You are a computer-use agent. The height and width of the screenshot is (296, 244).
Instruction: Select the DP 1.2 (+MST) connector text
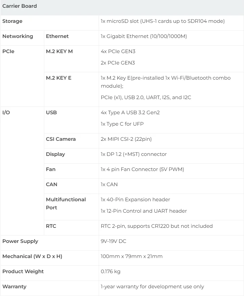click(x=134, y=154)
